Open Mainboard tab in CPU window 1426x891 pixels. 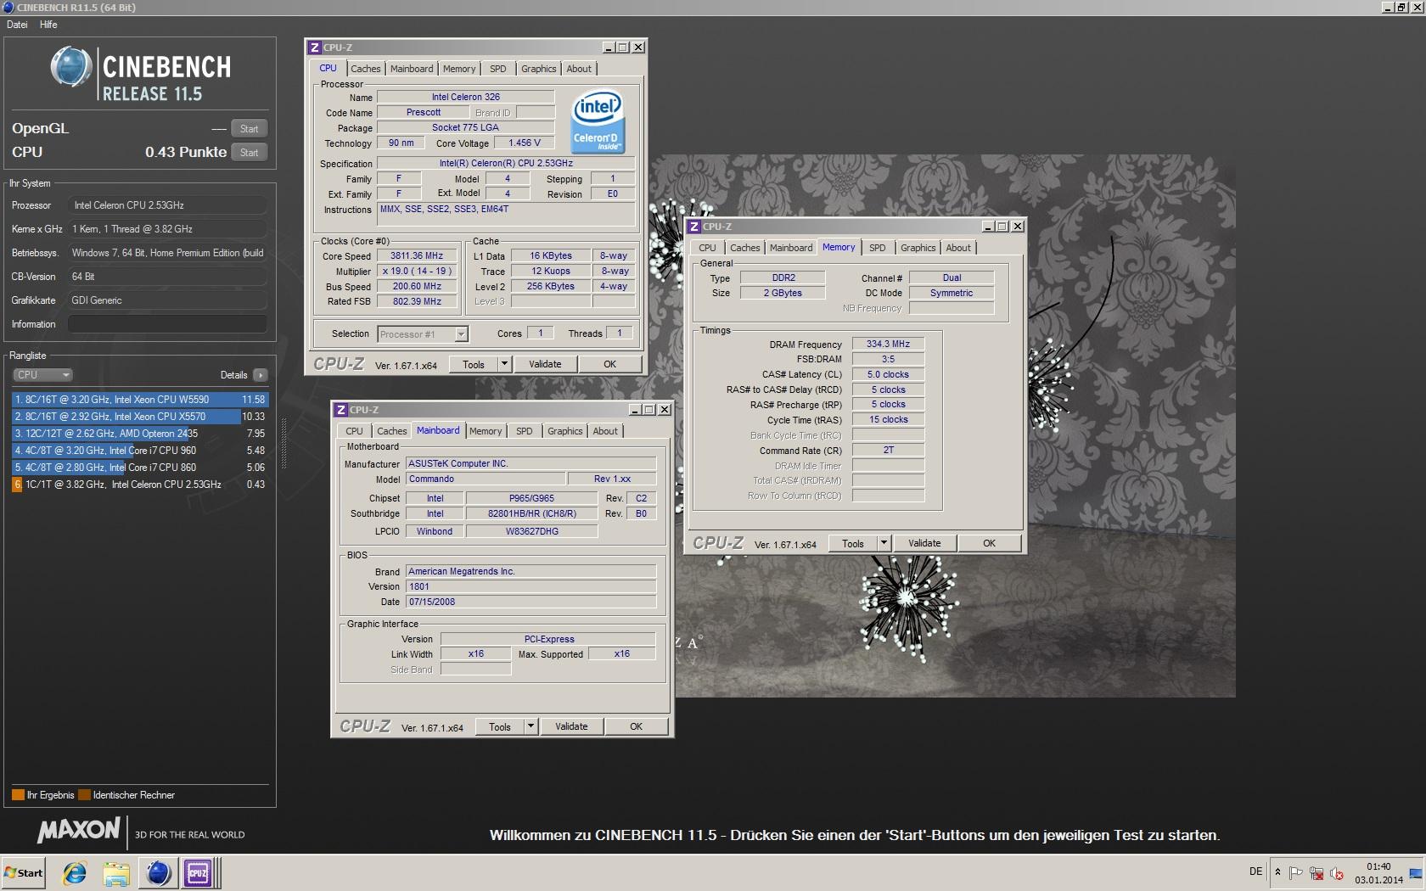[x=412, y=69]
